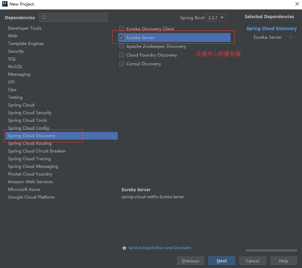Select the NoSQL category
302x268 pixels.
tap(61, 67)
